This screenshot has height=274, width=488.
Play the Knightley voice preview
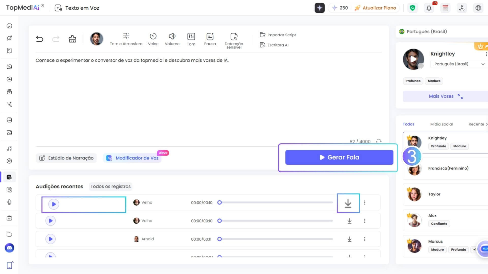[413, 59]
